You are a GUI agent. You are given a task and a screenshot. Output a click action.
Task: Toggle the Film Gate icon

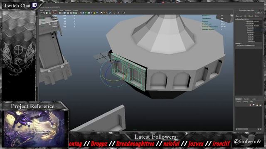pos(63,13)
